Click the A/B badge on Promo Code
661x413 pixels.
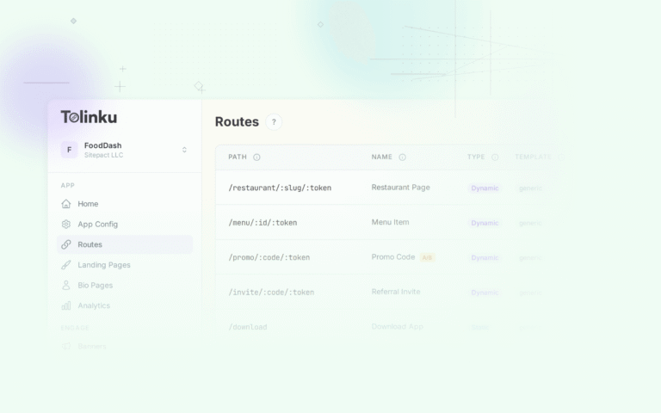click(x=427, y=257)
